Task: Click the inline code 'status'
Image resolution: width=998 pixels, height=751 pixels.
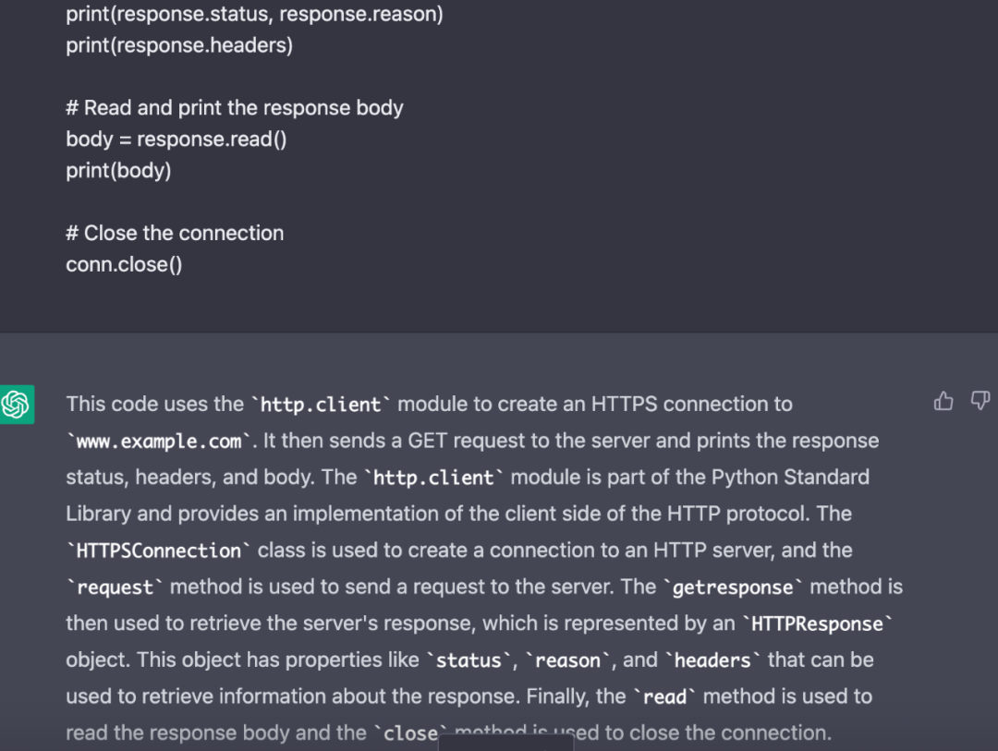Action: [469, 660]
